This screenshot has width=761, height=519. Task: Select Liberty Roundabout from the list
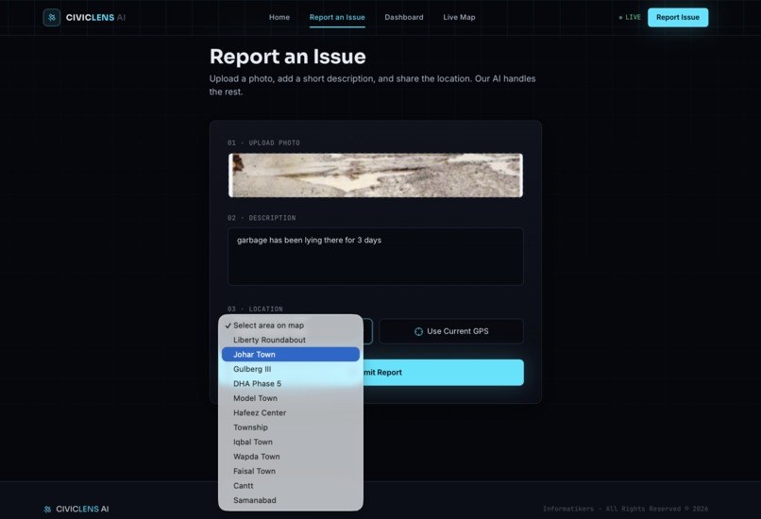pyautogui.click(x=290, y=340)
